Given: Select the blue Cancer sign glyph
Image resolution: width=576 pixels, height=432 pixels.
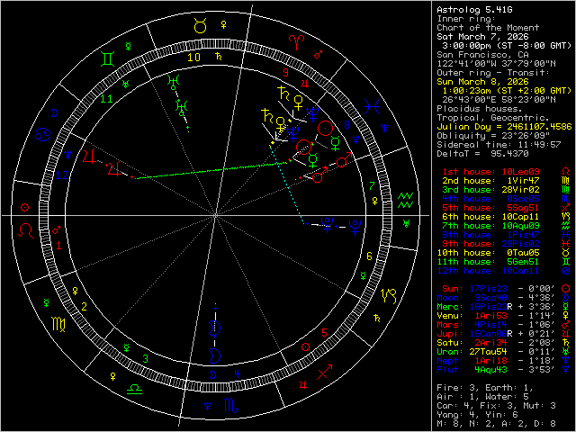Looking at the screenshot, I should click(42, 135).
